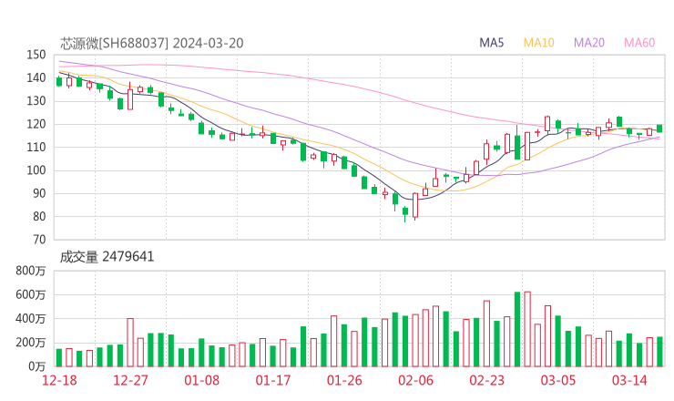The image size is (674, 401).
Task: Click the 130 price axis label
Action: [x=36, y=100]
